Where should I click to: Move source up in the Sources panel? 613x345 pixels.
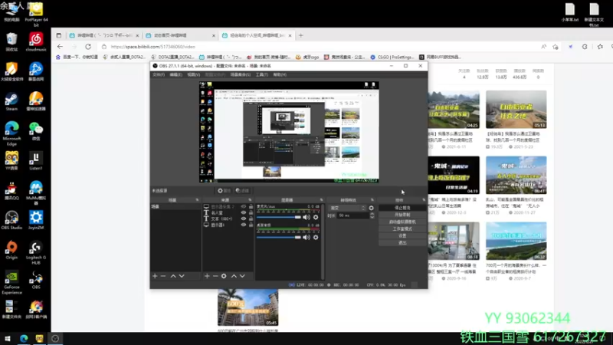click(x=234, y=276)
